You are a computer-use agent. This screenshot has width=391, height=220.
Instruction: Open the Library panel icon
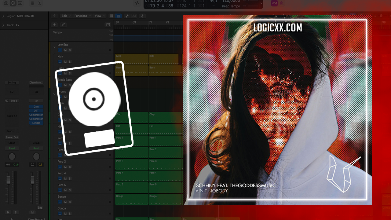tap(6, 3)
